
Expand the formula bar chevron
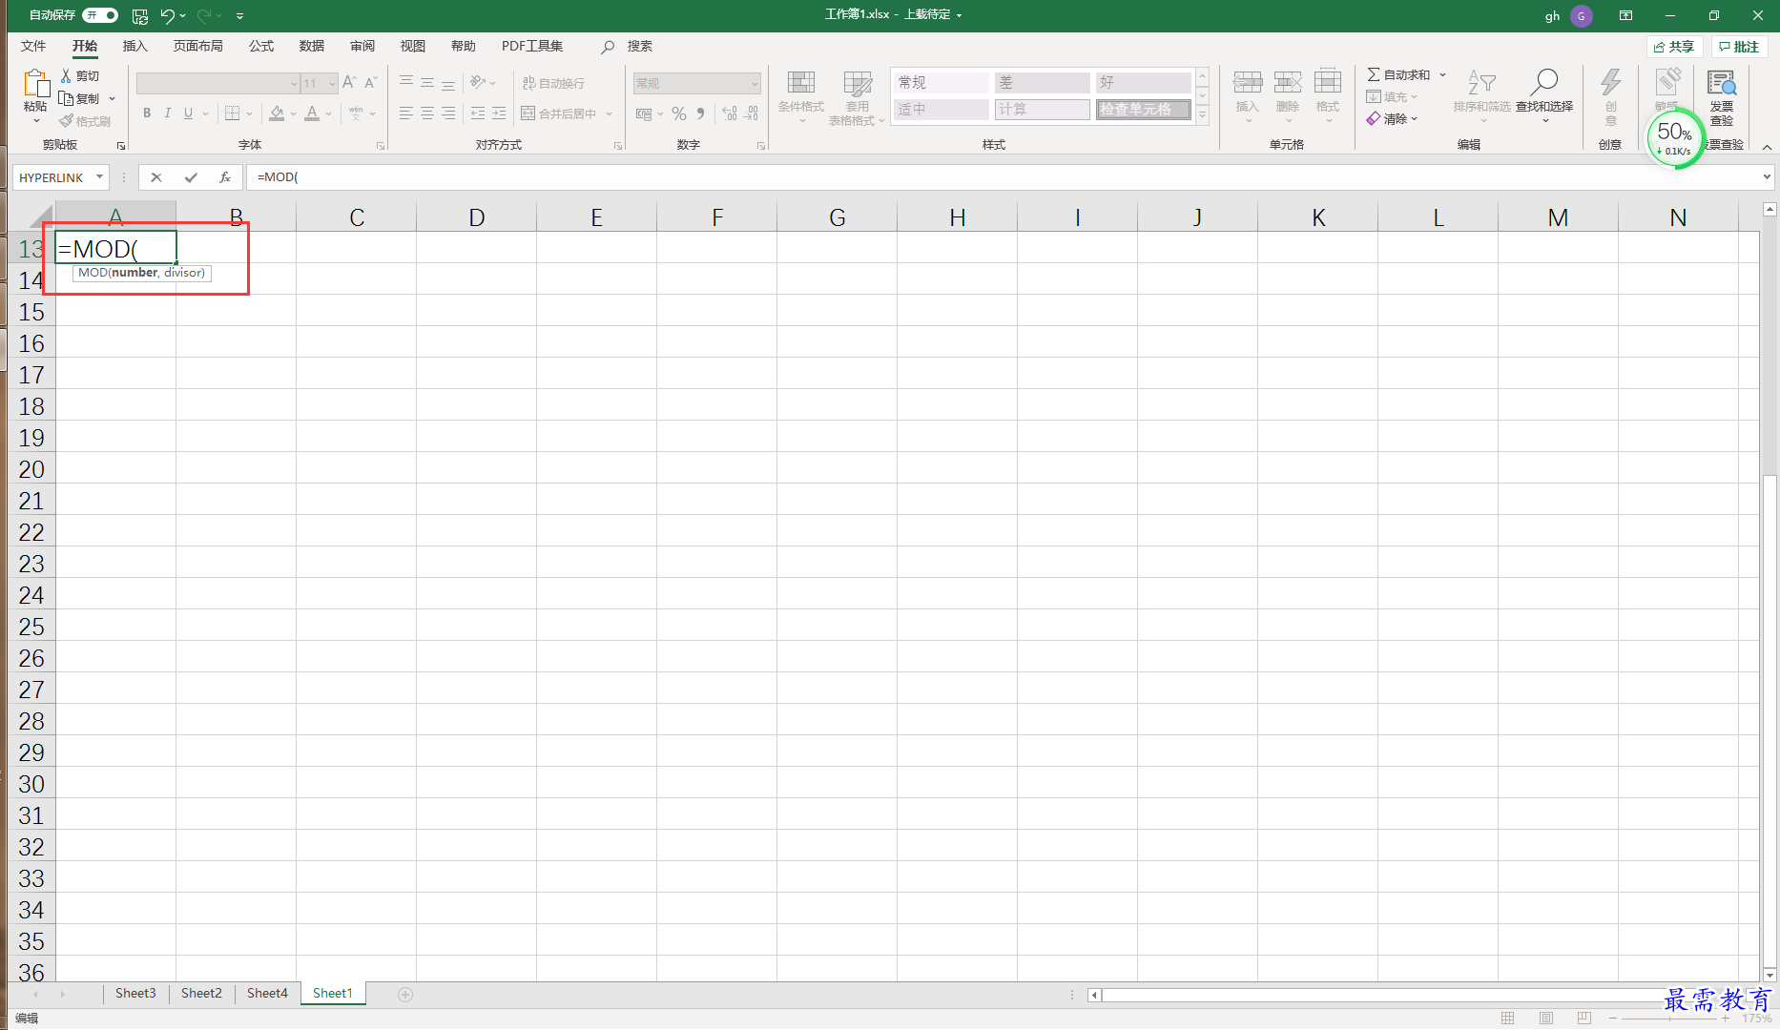pyautogui.click(x=1767, y=177)
